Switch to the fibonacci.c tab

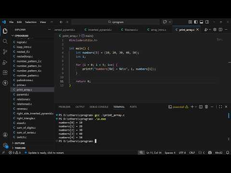point(129,30)
